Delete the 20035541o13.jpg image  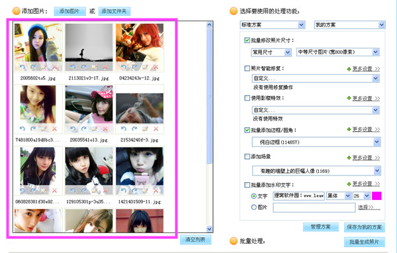pos(105,128)
